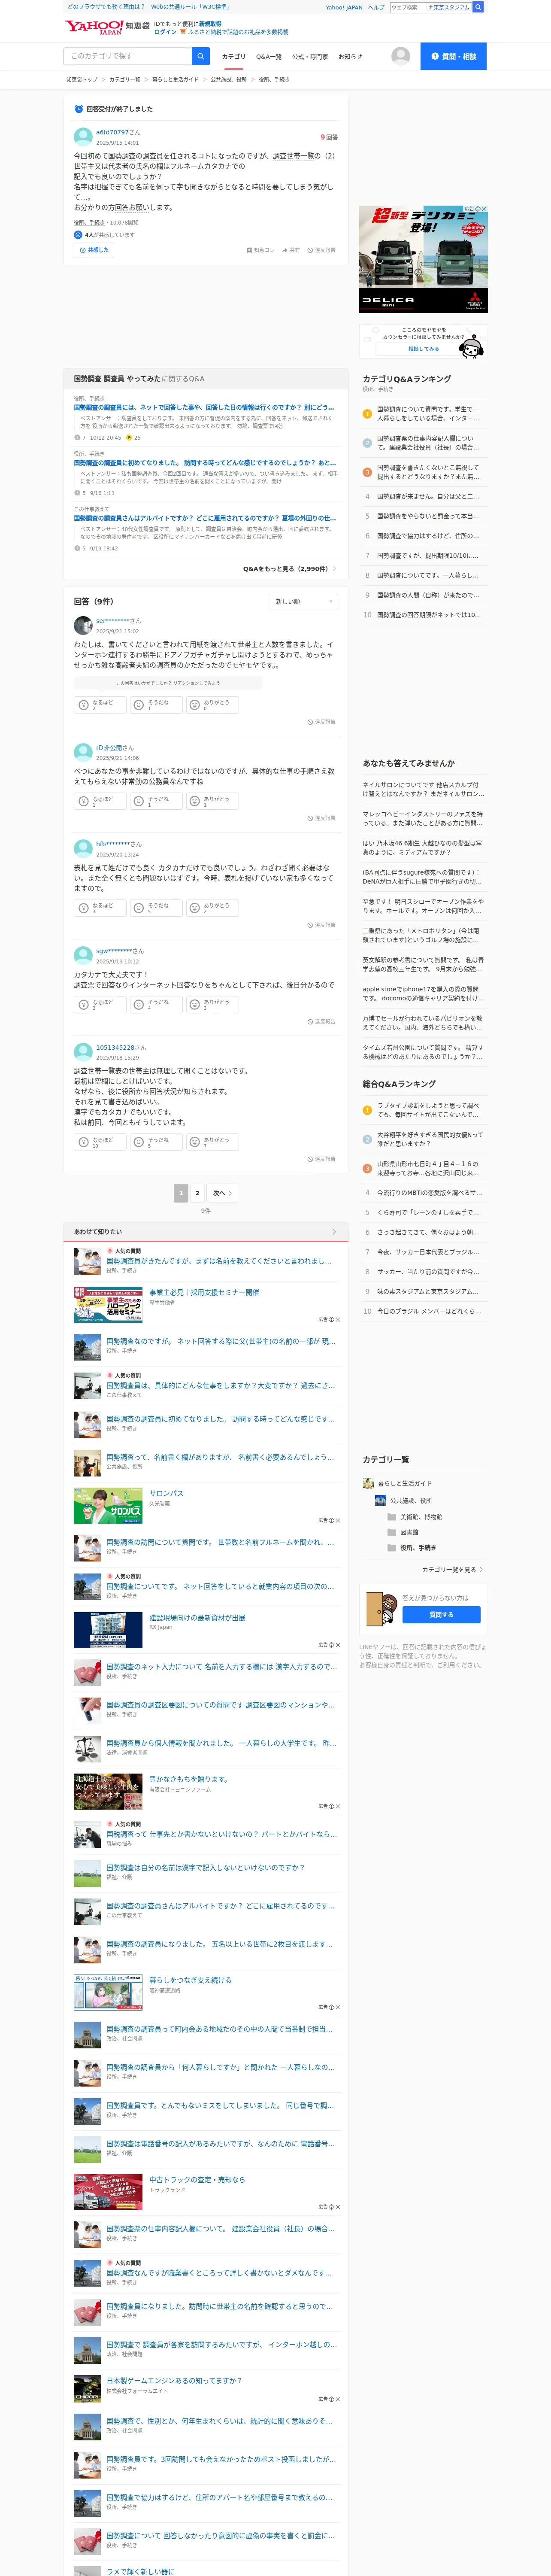Expand the あわせて知りたい section chevron

pyautogui.click(x=334, y=1232)
